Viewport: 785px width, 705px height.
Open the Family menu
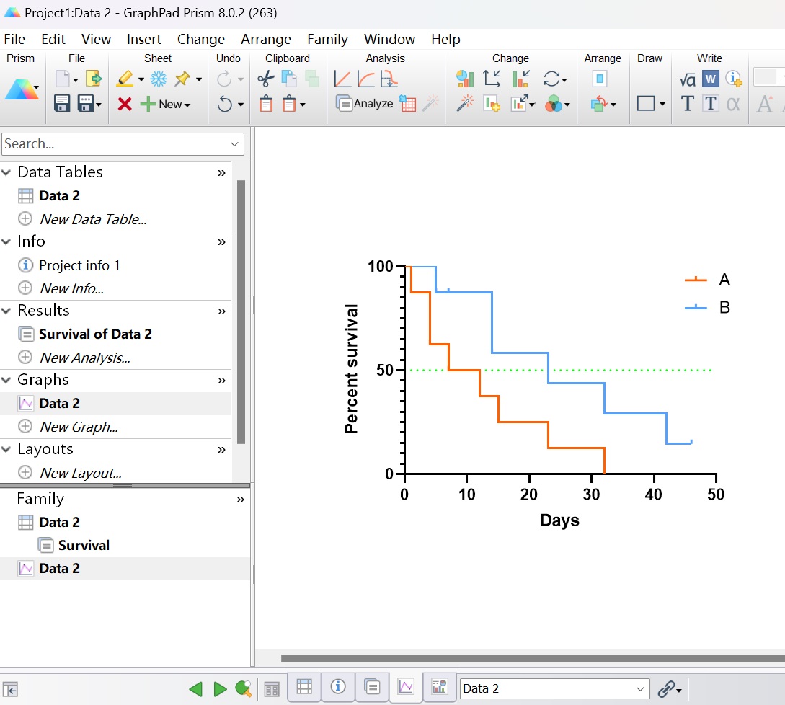pos(327,40)
